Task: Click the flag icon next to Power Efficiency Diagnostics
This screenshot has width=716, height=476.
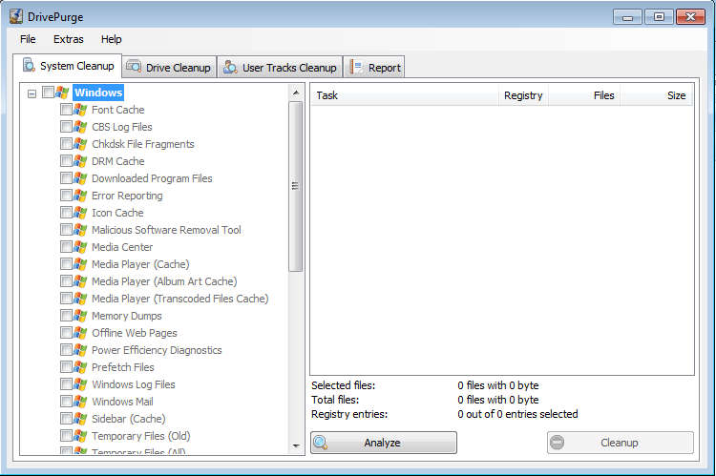Action: point(80,349)
